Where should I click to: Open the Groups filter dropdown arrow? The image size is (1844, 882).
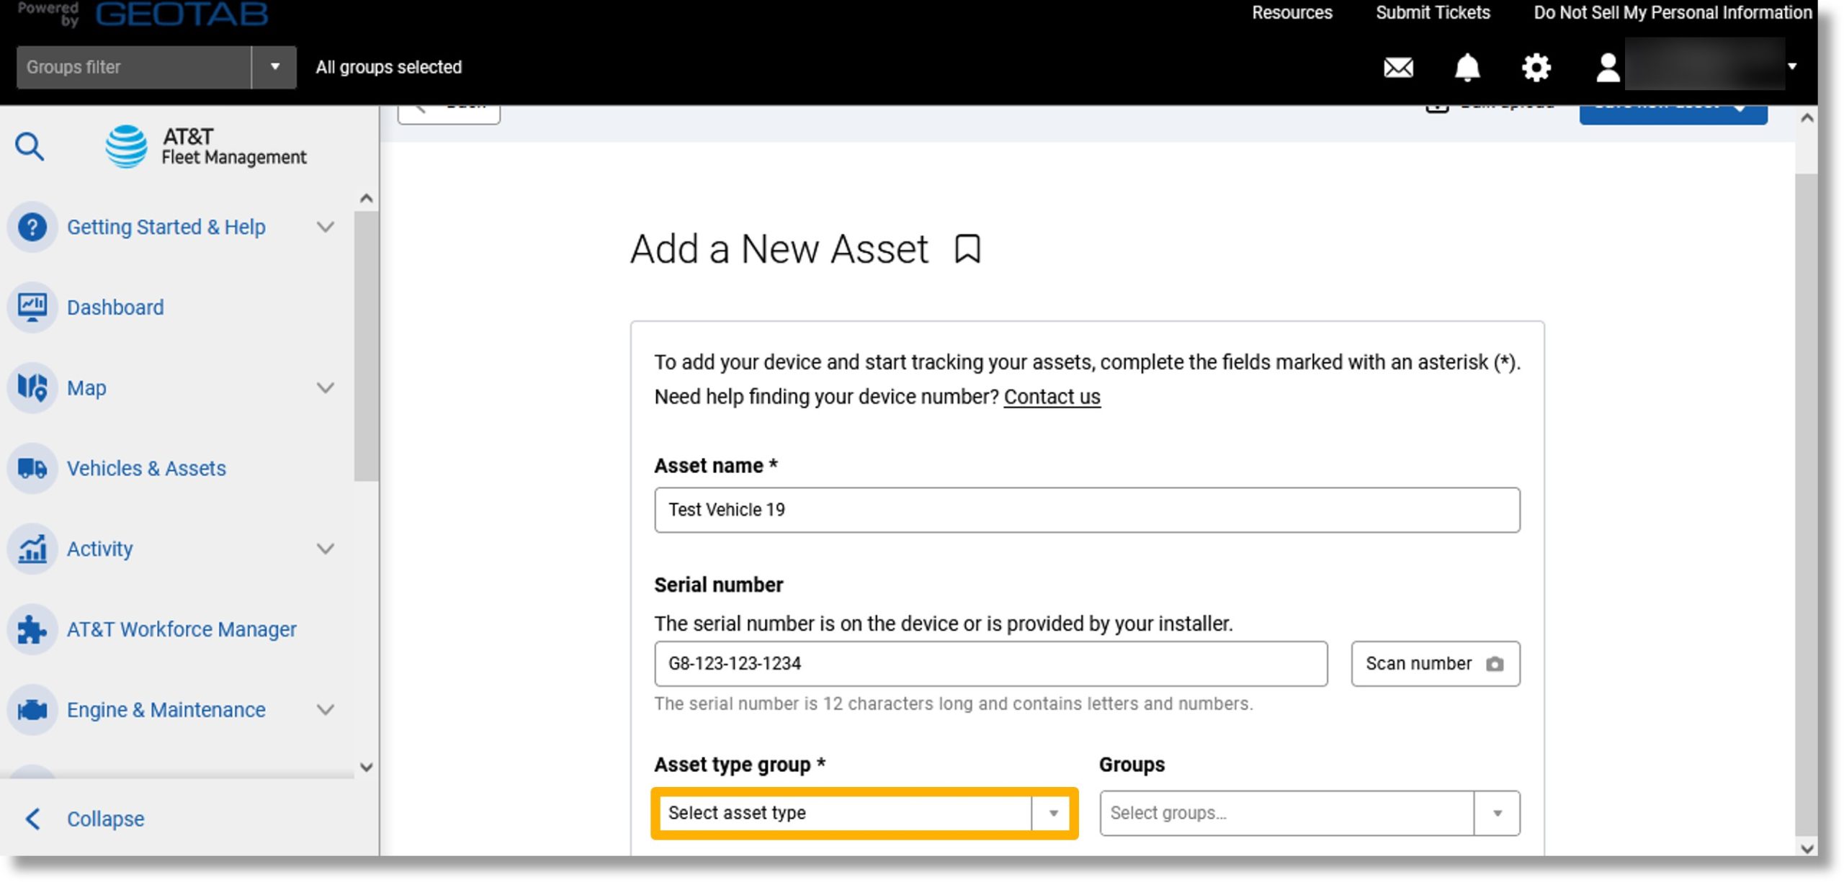coord(274,67)
